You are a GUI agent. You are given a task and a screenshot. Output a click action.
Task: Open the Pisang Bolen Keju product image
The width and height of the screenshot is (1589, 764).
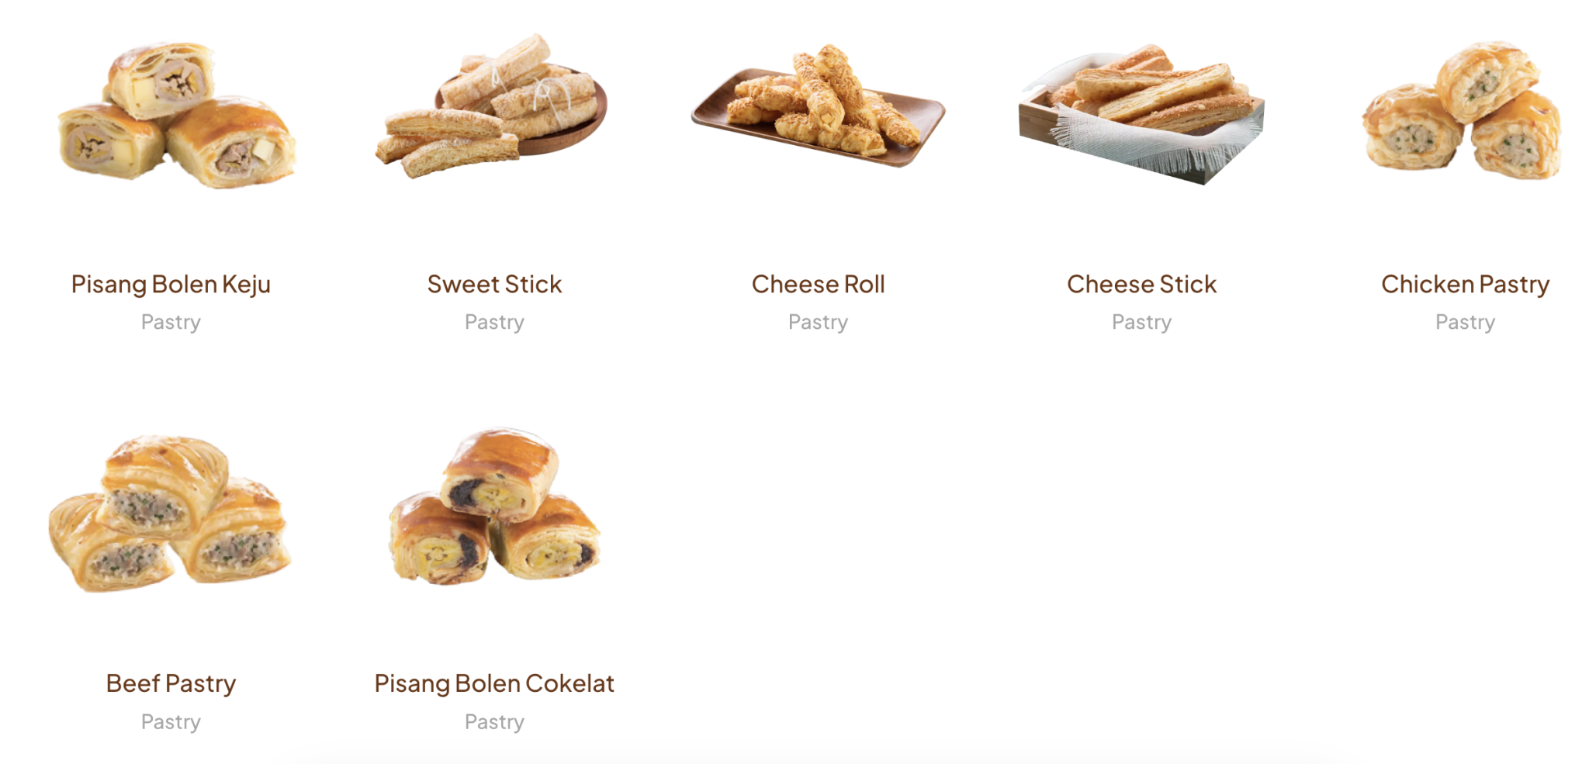click(x=177, y=115)
